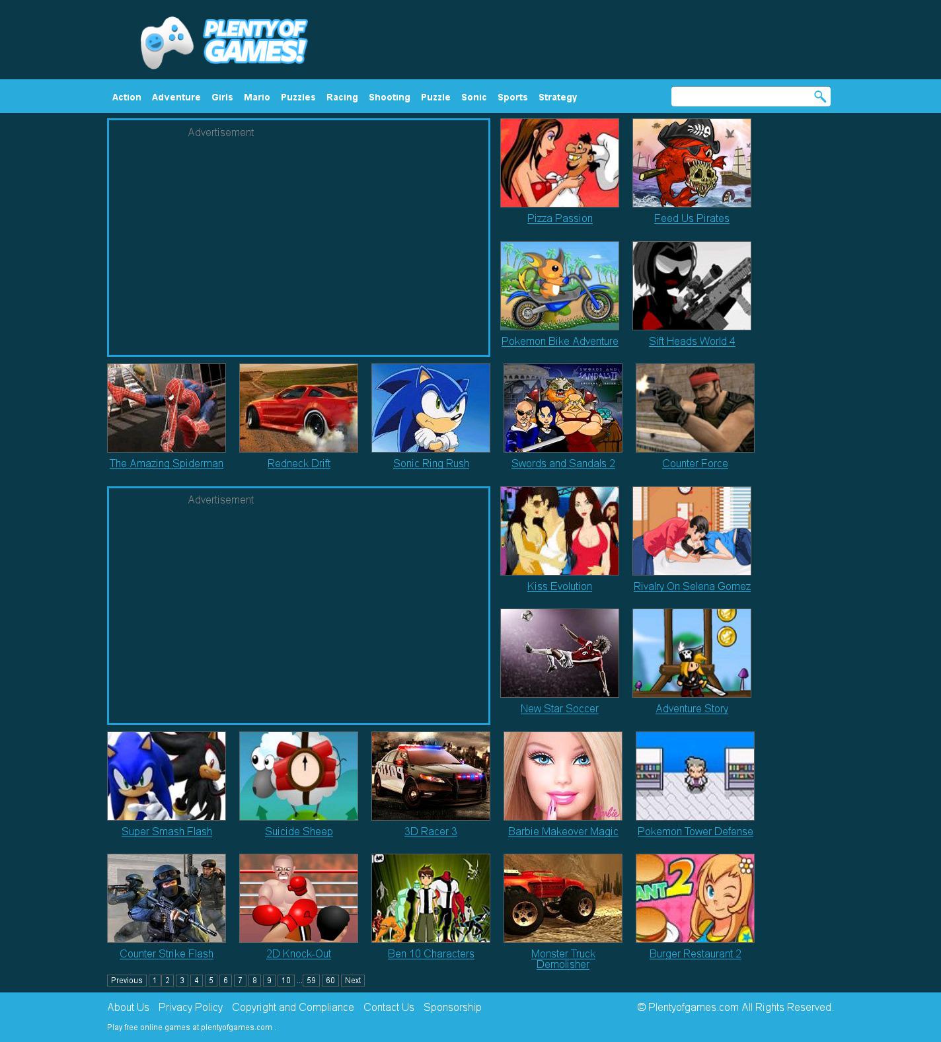Select the Adventure Story thumbnail image

(x=692, y=653)
